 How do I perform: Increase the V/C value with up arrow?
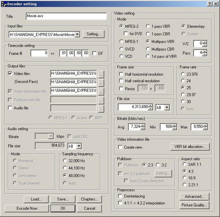click(205, 42)
